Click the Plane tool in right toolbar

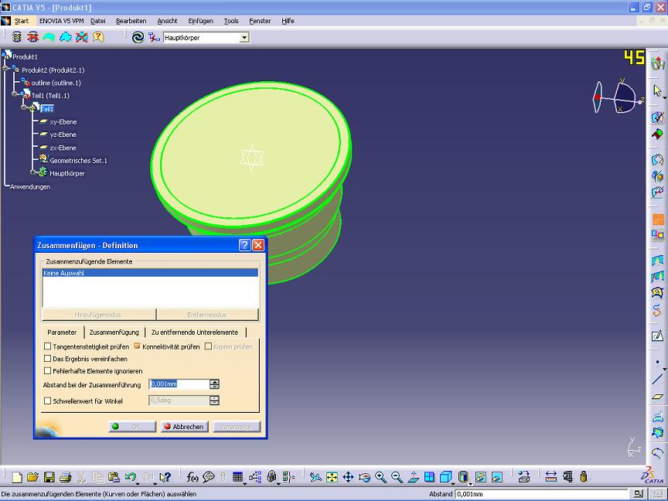pos(657,397)
